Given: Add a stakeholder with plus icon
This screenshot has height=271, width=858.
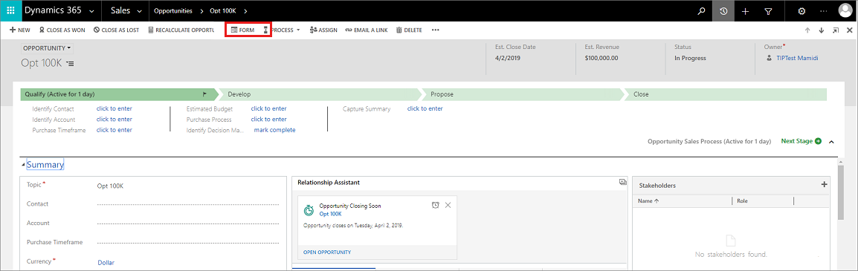Looking at the screenshot, I should pos(824,185).
